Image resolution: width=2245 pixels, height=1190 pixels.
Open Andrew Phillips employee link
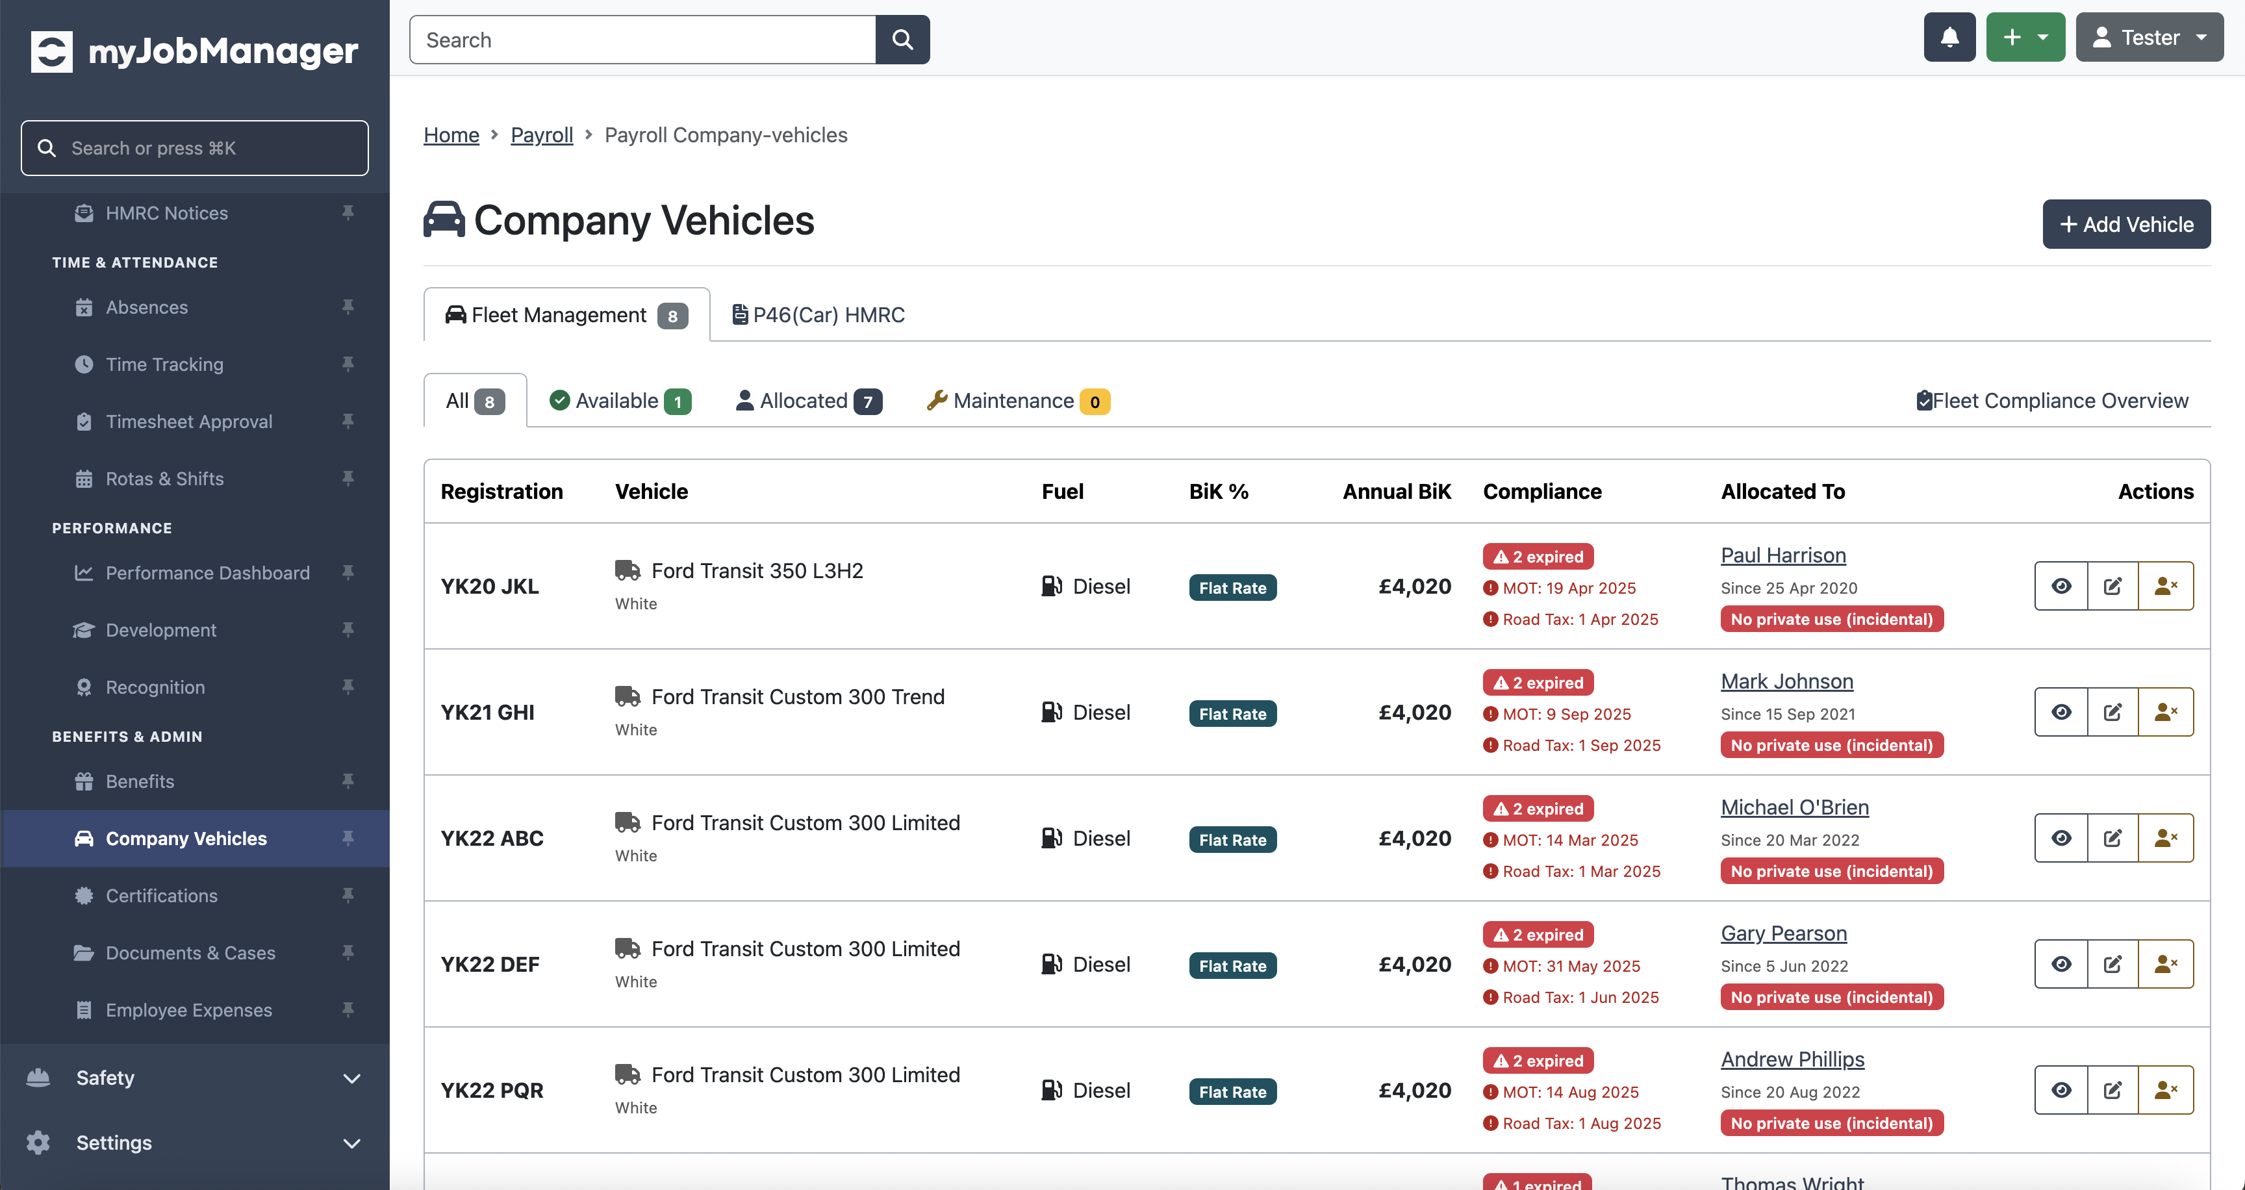coord(1793,1059)
